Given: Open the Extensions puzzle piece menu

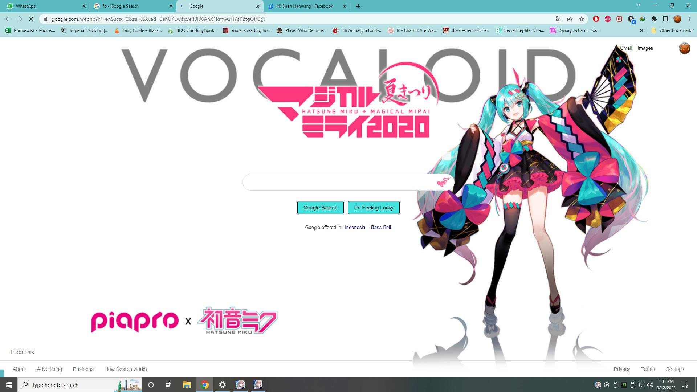Looking at the screenshot, I should point(654,19).
